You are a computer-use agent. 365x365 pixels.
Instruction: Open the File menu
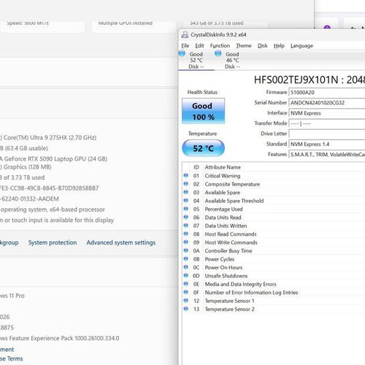click(x=185, y=46)
